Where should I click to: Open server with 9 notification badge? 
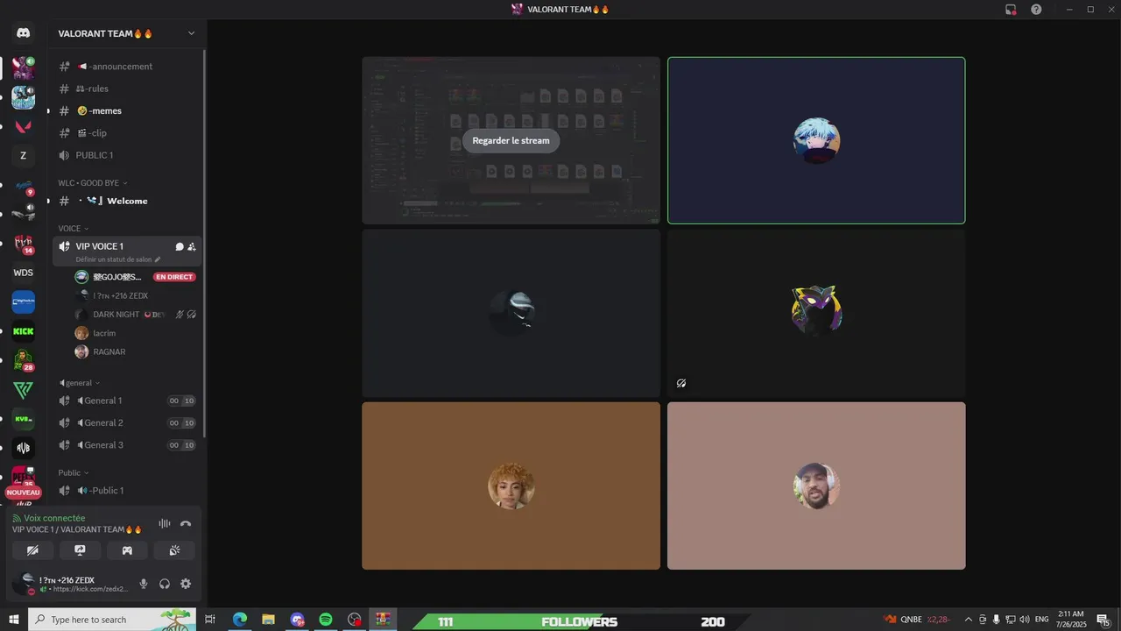pyautogui.click(x=24, y=185)
